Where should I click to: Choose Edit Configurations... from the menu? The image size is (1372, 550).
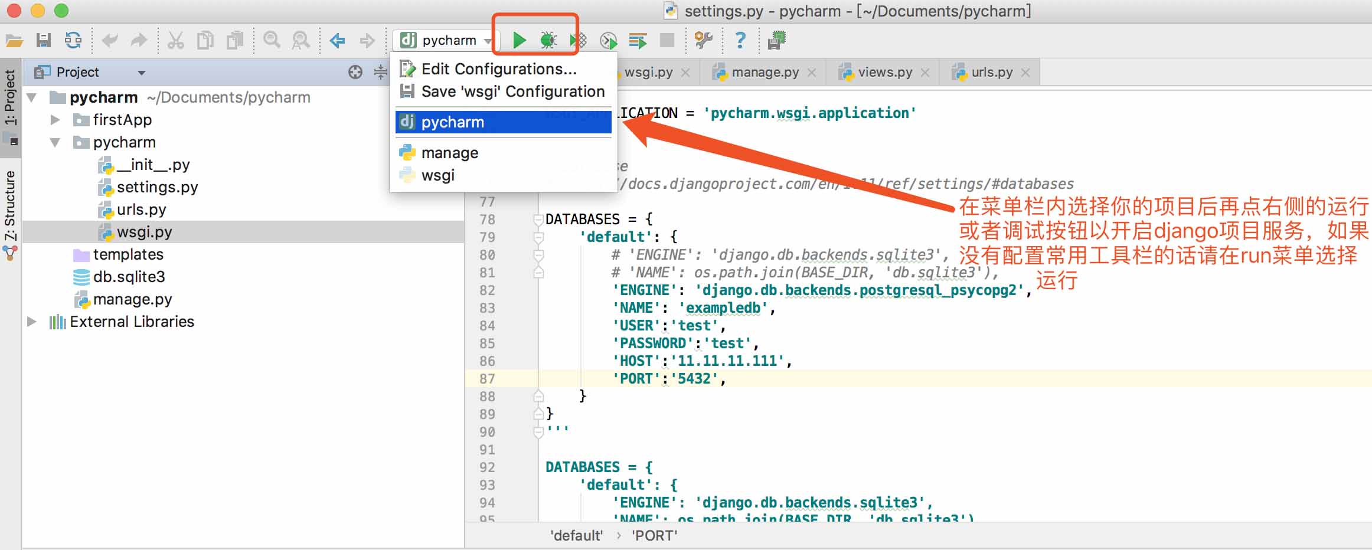[x=504, y=69]
